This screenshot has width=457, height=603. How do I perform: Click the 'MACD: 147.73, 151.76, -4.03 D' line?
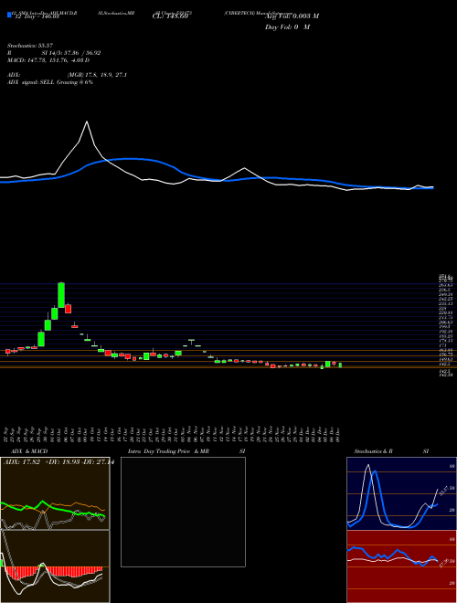(48, 60)
